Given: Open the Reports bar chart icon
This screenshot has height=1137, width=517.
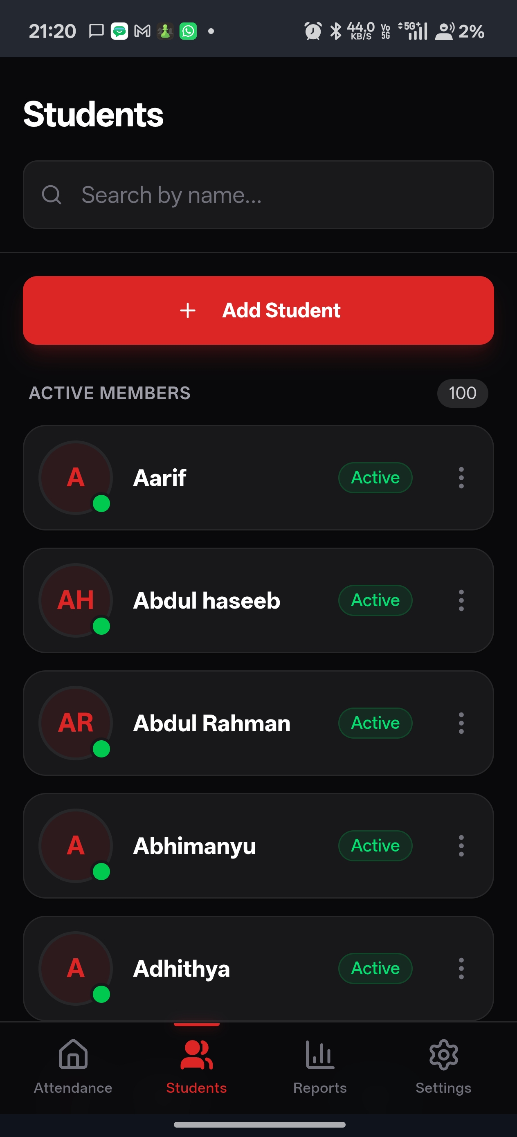Looking at the screenshot, I should pyautogui.click(x=319, y=1054).
